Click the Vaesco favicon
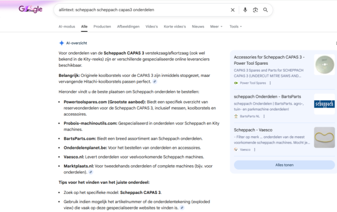Screen dimensions: 337x212 pyautogui.click(x=236, y=149)
